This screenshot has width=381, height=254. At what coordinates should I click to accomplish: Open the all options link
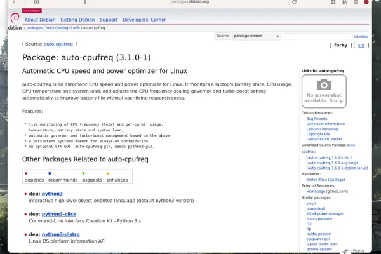click(x=361, y=36)
